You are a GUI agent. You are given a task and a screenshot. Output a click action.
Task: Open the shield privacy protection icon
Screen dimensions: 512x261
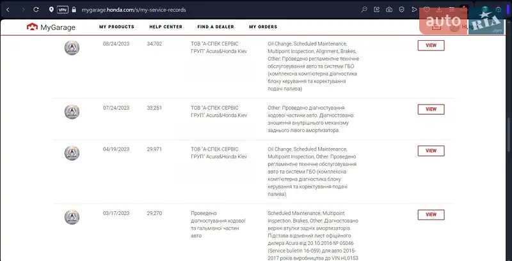401,10
